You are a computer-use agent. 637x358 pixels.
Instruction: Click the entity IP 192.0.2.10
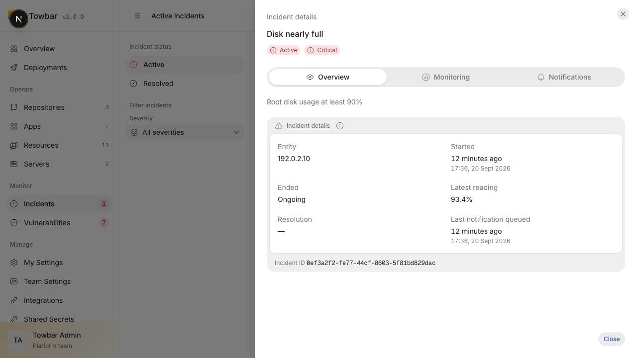coord(294,159)
